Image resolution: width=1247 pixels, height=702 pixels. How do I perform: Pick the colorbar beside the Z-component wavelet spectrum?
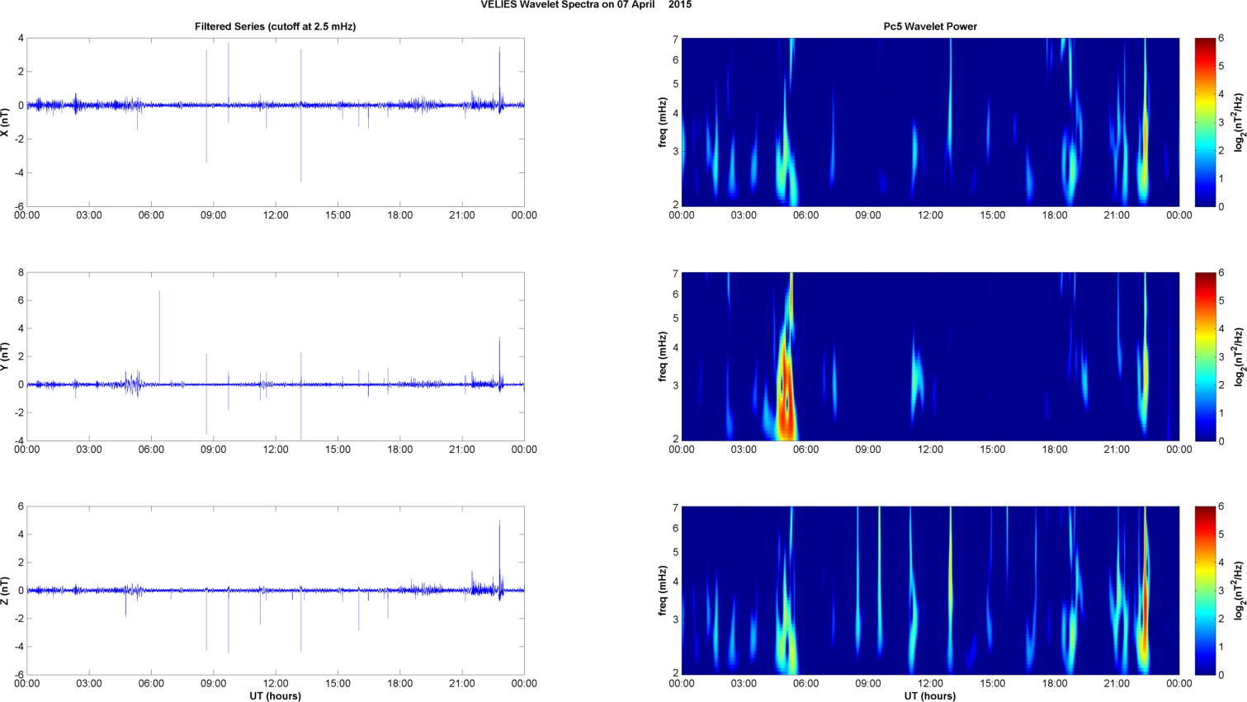pos(1205,591)
